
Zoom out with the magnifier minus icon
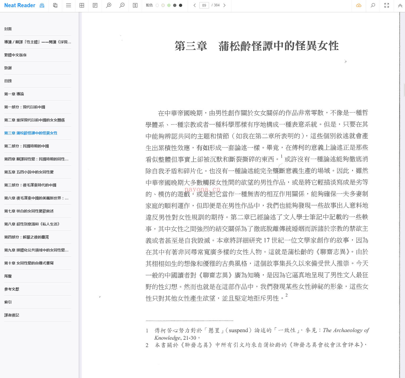point(122,5)
